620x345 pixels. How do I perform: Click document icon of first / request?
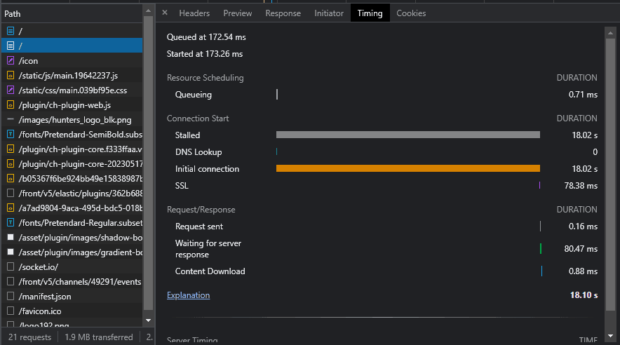[10, 32]
